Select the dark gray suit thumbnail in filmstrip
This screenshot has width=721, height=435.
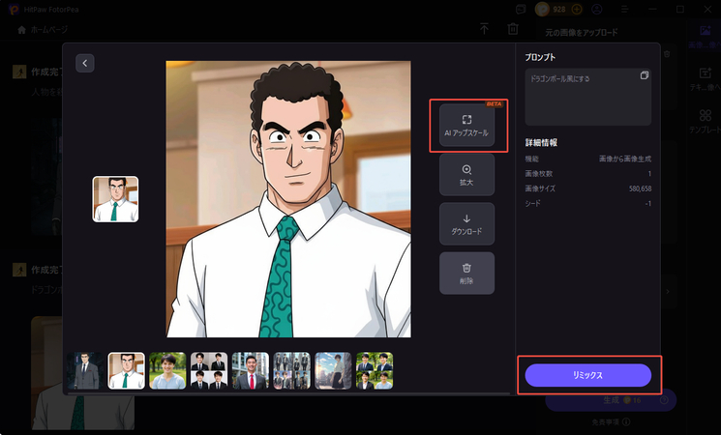click(x=85, y=370)
